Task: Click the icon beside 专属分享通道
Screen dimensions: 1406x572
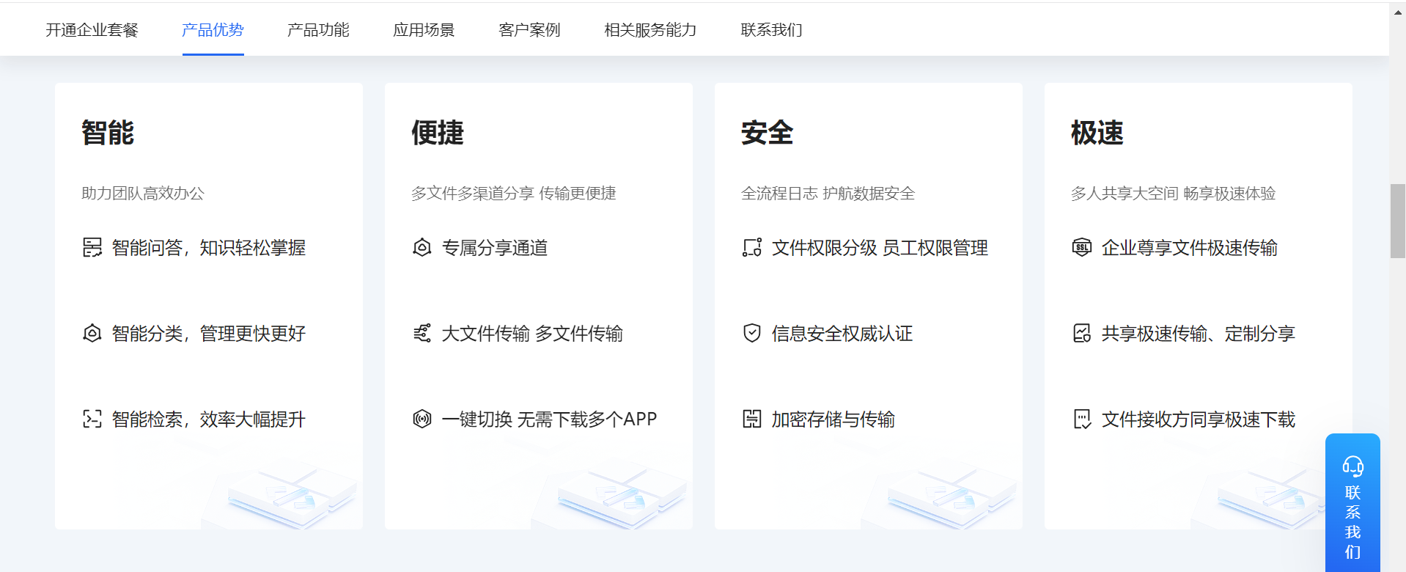Action: (422, 248)
